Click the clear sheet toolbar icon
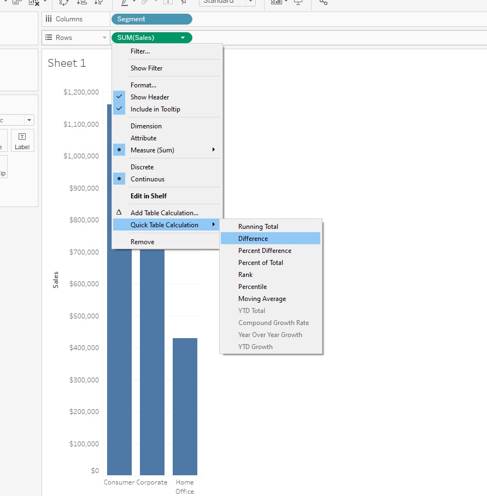 click(x=34, y=3)
